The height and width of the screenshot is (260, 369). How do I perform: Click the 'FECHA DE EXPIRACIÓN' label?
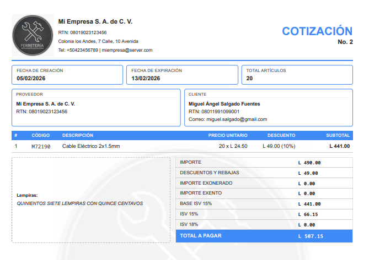pos(157,70)
